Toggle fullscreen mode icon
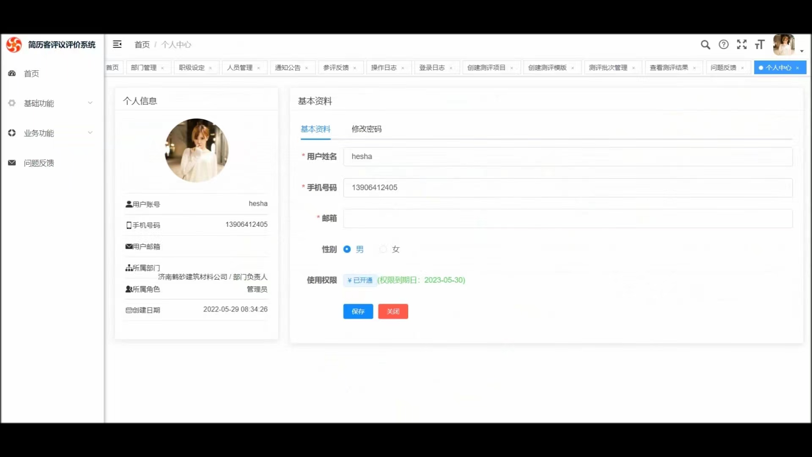Image resolution: width=812 pixels, height=457 pixels. [742, 44]
